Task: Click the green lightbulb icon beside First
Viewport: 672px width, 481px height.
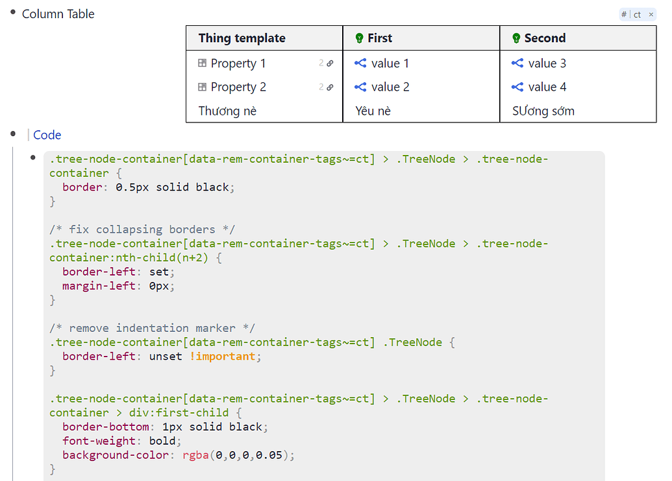Action: click(360, 38)
